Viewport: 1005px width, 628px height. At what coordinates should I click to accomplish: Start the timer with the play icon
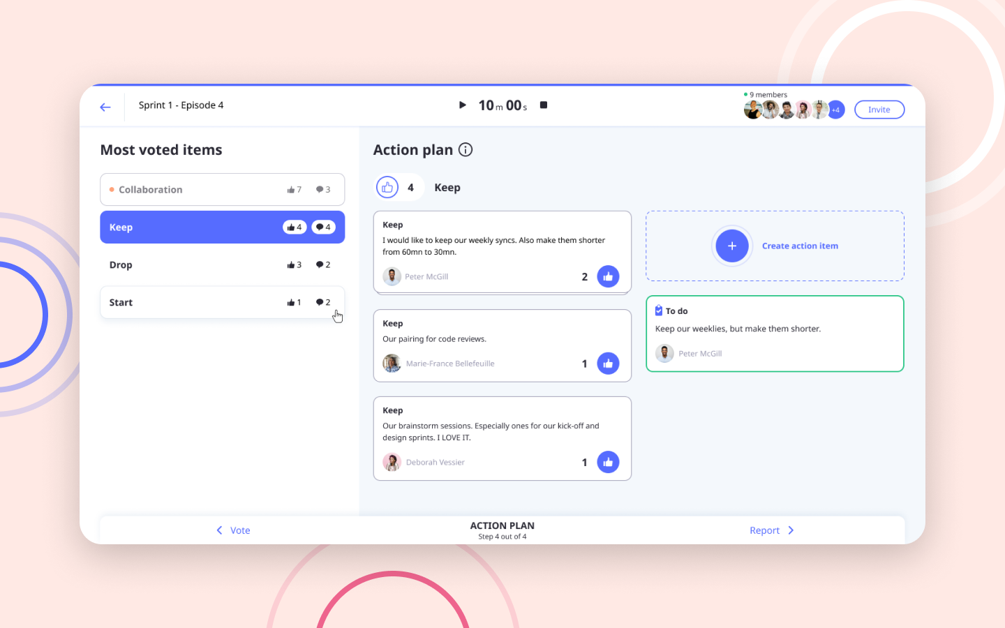pos(462,105)
